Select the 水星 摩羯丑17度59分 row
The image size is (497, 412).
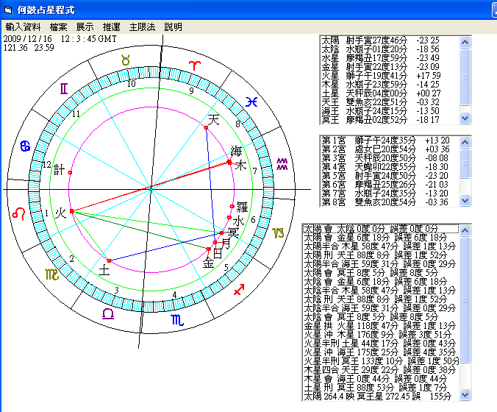click(x=390, y=58)
